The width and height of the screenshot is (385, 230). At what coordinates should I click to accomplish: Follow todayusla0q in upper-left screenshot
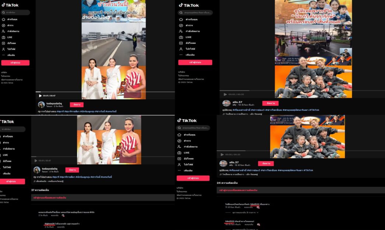[x=77, y=105]
